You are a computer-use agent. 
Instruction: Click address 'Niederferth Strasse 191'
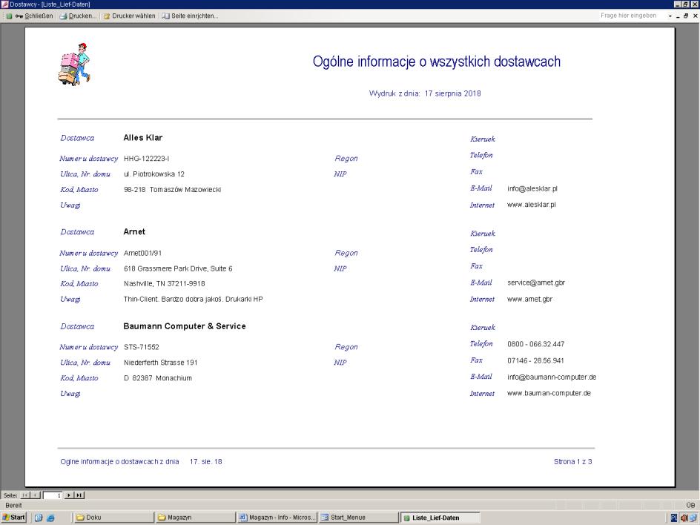(161, 363)
